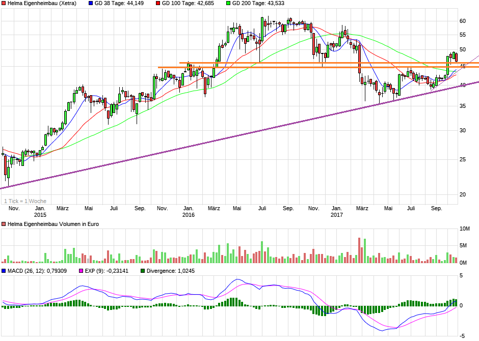Click the '1 Tick = 1 Woche' note

25,201
